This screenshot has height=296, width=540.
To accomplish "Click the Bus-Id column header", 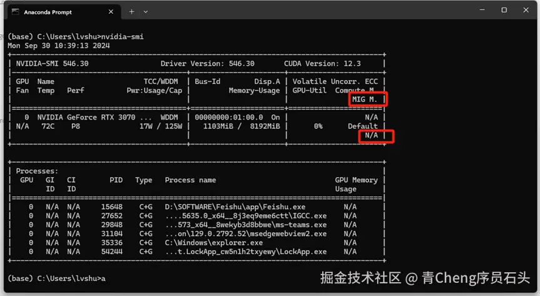I will (x=207, y=81).
